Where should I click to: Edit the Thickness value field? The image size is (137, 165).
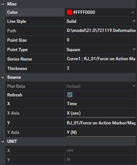click(100, 68)
